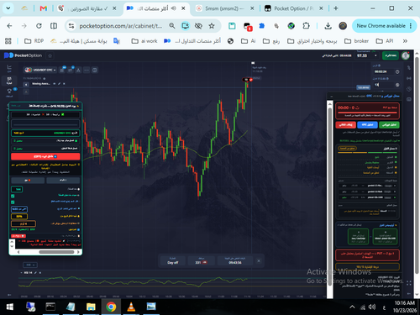Open the indicators icon in chart toolbar
420x315 pixels.
click(71, 70)
